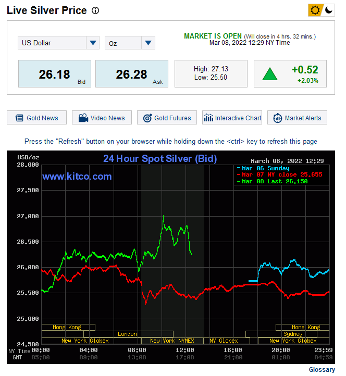Click the 12:00 NY time axis label

(x=185, y=350)
